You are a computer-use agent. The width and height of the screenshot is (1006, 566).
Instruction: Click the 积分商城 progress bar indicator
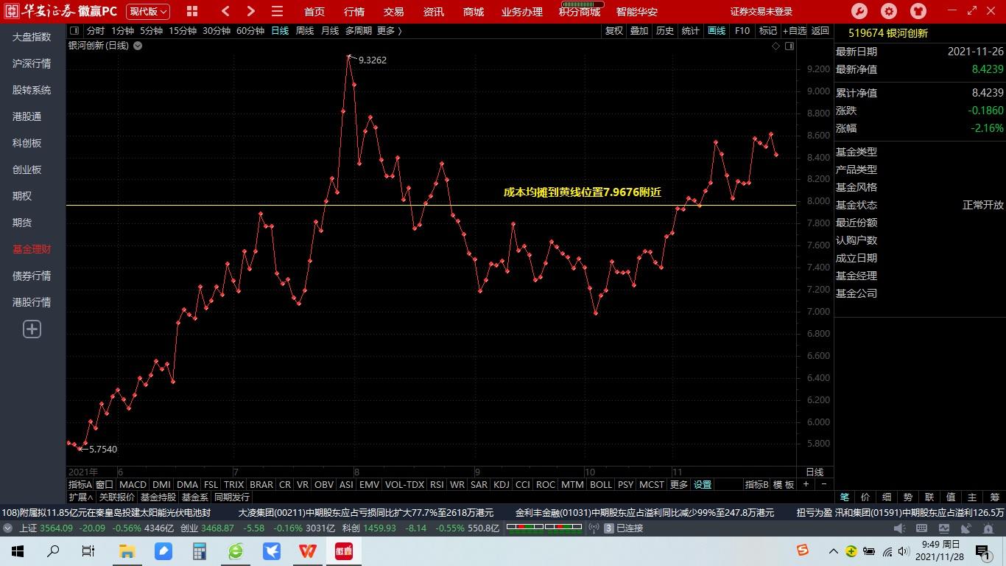click(582, 4)
